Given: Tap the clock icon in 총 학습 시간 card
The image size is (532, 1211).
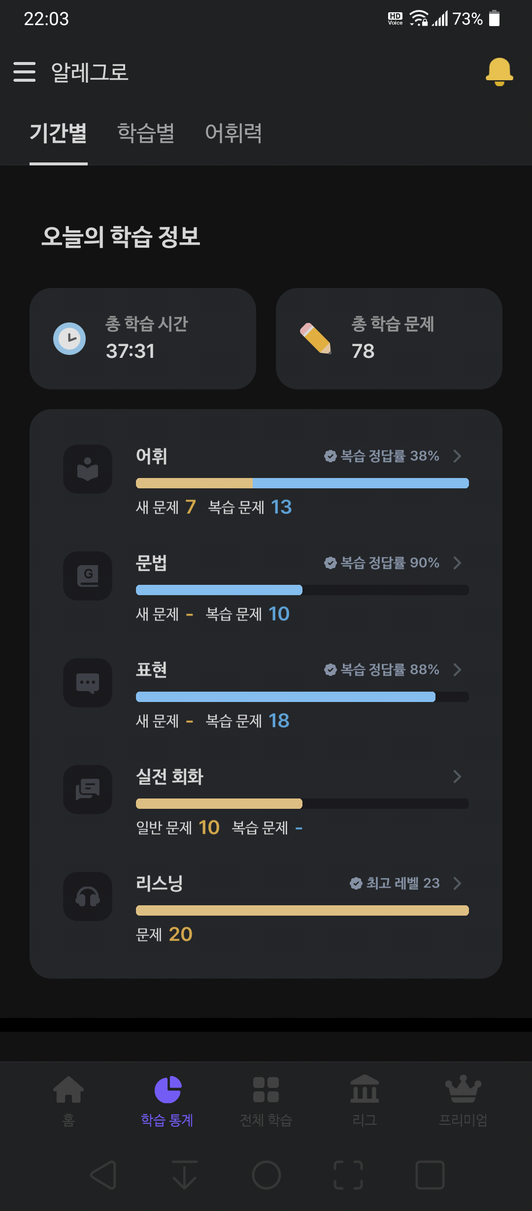Looking at the screenshot, I should (69, 339).
